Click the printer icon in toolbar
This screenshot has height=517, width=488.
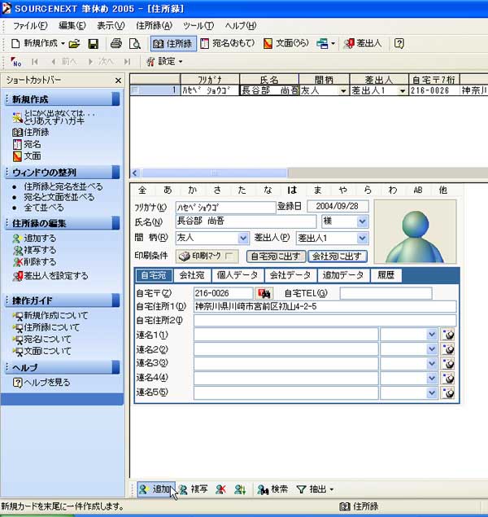click(x=116, y=43)
